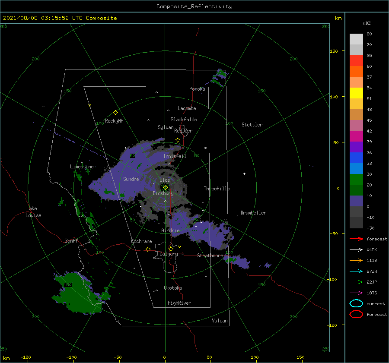This screenshot has width=389, height=363.
Task: Click the Okotoks label
Action: [173, 288]
